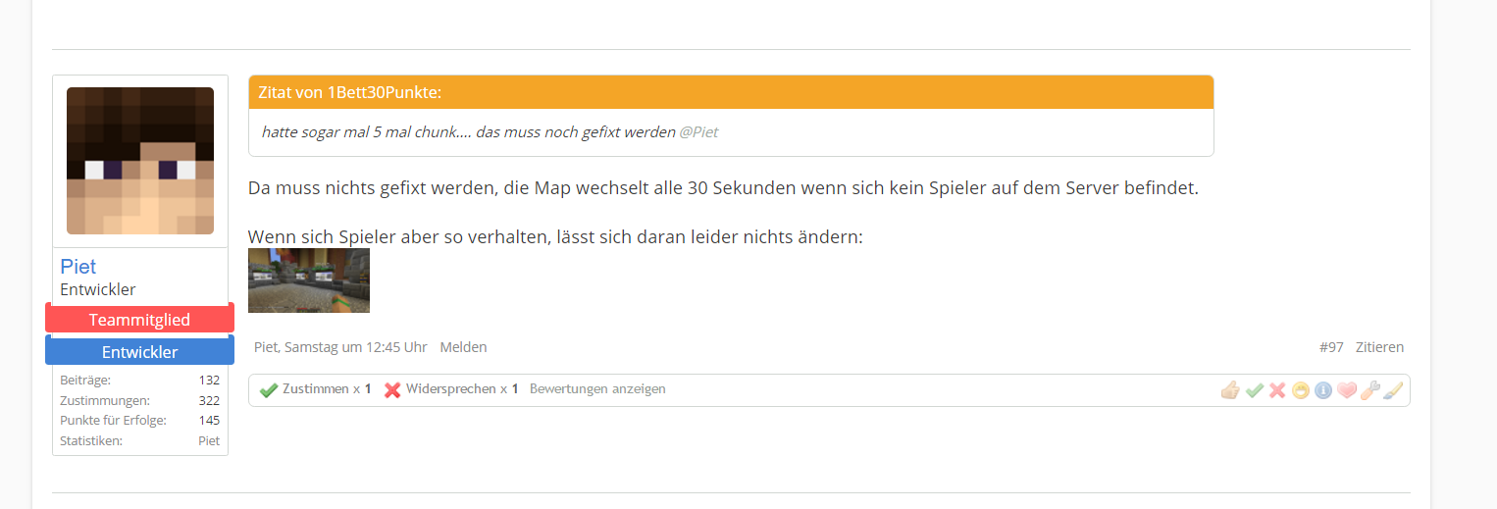The image size is (1497, 509).
Task: Open the Beiträge count 132 link
Action: coord(209,380)
